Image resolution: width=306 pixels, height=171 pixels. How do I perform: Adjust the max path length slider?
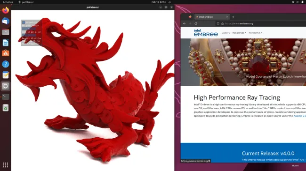pos(29,29)
